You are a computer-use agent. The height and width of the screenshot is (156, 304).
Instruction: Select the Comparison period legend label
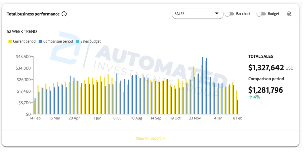[x=58, y=41]
